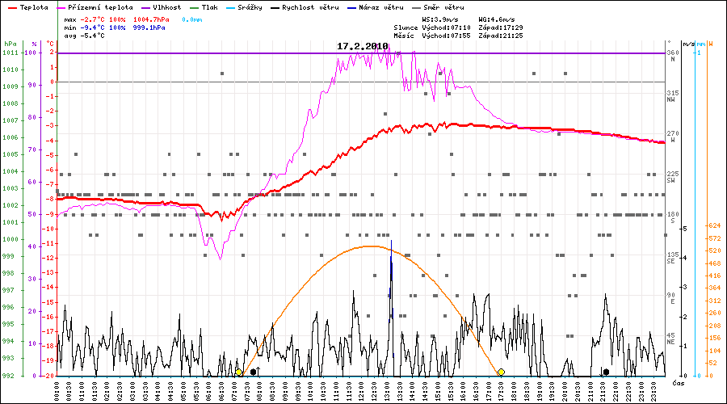The width and height of the screenshot is (727, 404).
Task: Click the black moonrise dot near 08:00
Action: pos(254,372)
